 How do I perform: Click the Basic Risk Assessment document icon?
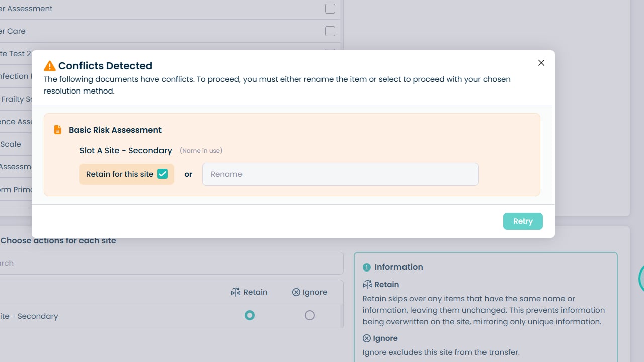click(x=58, y=130)
